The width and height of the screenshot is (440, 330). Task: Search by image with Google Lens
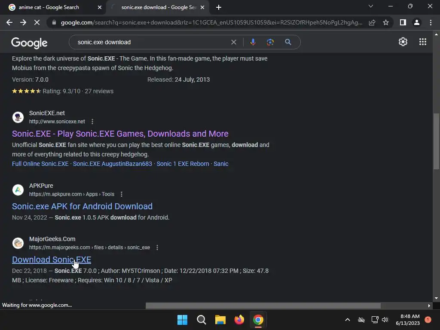pos(270,42)
